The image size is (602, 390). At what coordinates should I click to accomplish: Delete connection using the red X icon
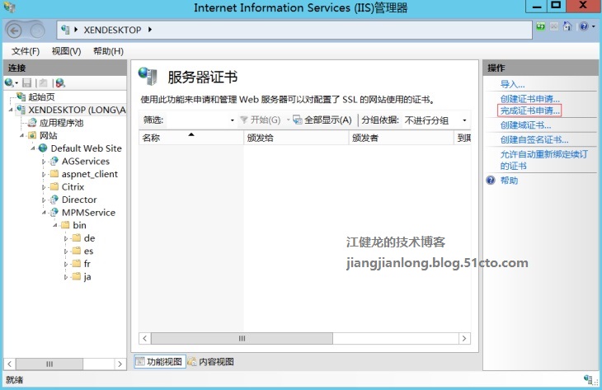point(60,82)
